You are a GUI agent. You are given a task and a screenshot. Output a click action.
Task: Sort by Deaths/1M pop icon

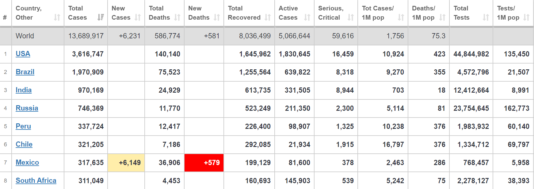point(442,17)
